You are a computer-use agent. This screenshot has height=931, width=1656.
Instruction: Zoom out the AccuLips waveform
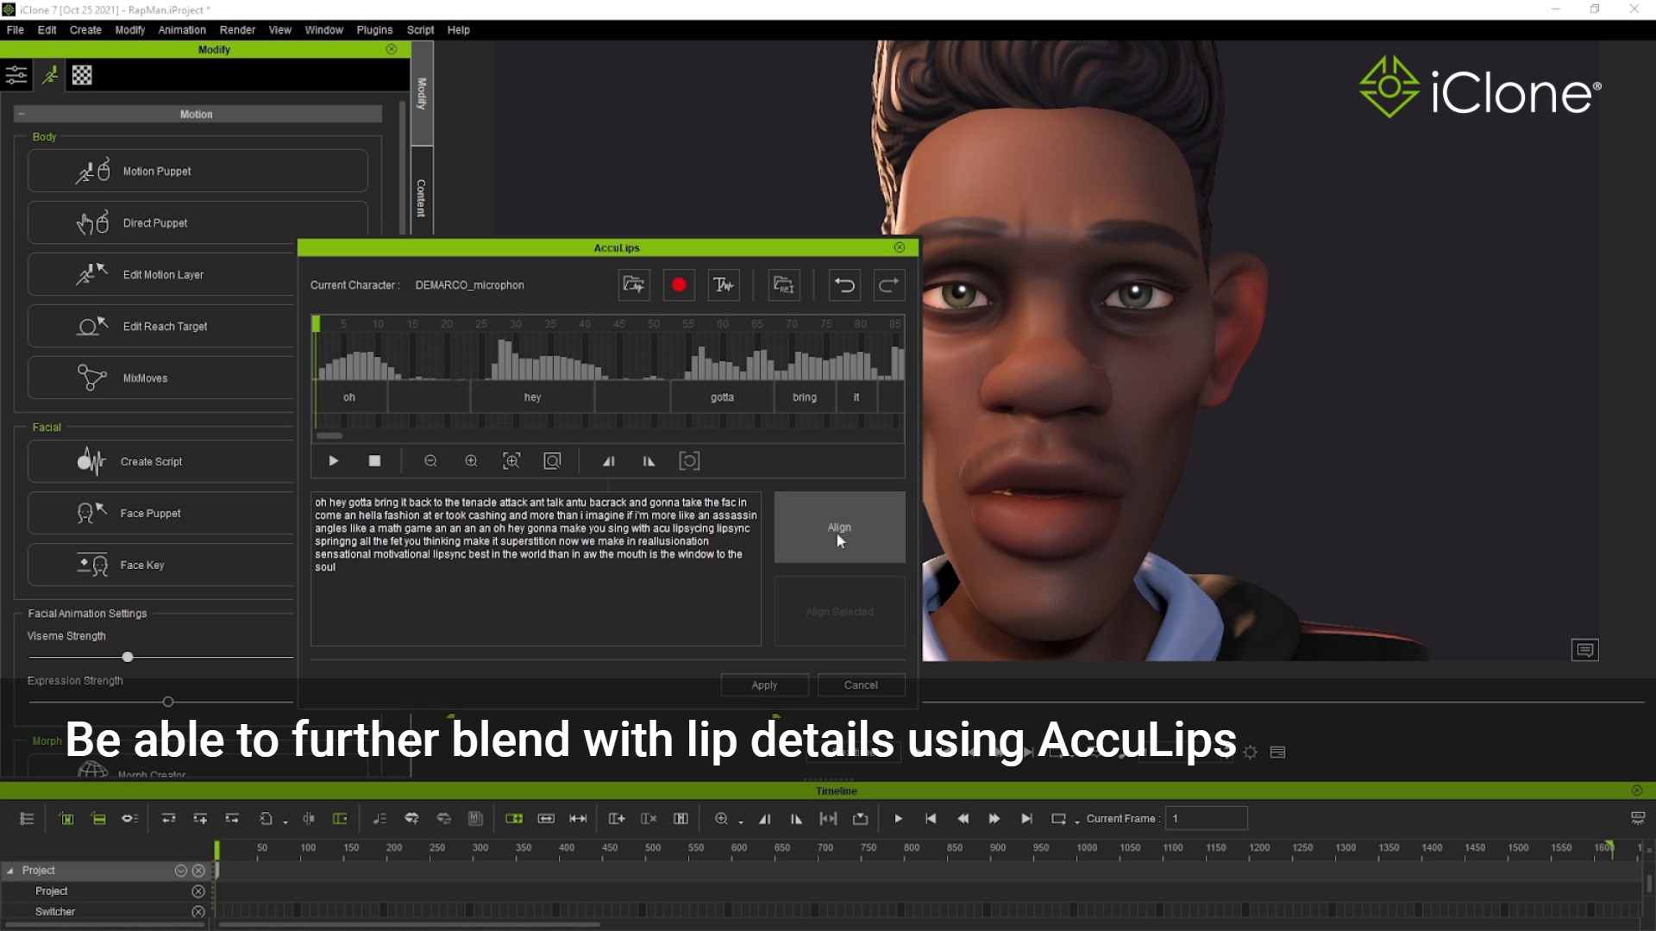pos(430,461)
